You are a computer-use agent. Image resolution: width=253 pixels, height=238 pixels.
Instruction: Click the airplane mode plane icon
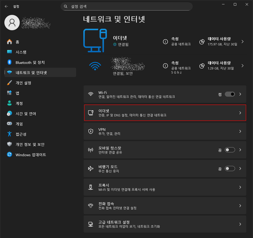[91, 168]
